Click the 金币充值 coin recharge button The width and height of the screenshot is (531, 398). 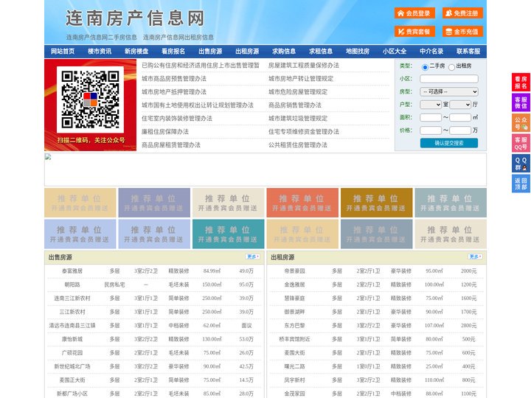tap(462, 32)
